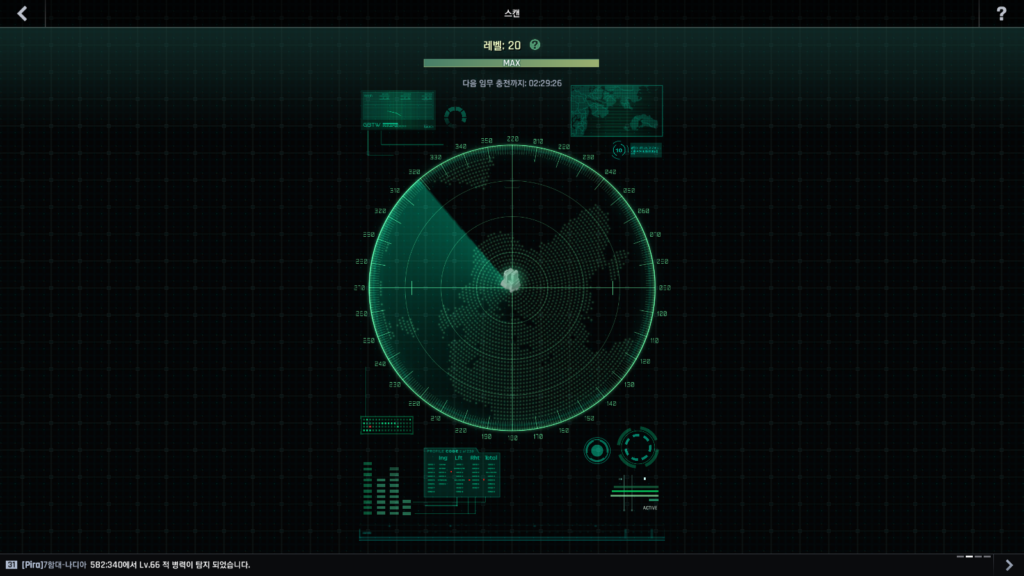Select the base icon at the radar center
The image size is (1024, 576).
[x=511, y=280]
